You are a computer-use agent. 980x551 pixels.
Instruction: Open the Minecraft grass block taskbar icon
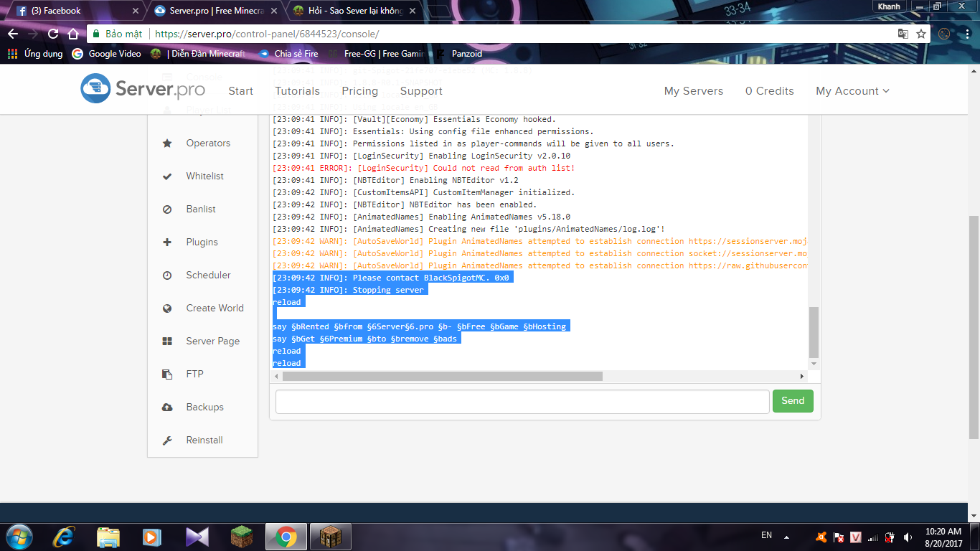[x=242, y=537]
